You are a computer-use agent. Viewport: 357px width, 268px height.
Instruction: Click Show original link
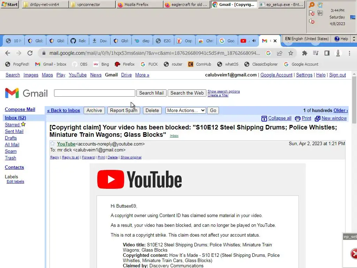pyautogui.click(x=131, y=157)
